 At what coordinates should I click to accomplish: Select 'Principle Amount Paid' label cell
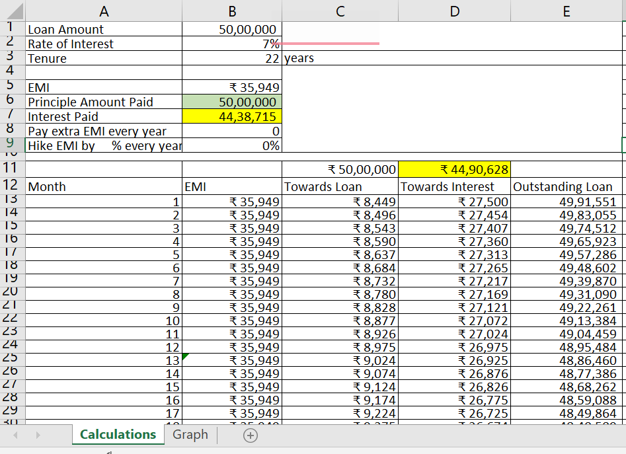pyautogui.click(x=104, y=102)
